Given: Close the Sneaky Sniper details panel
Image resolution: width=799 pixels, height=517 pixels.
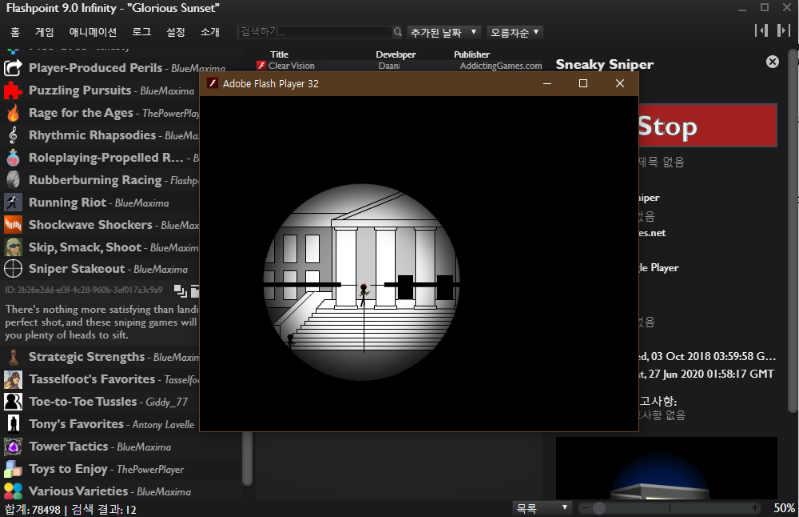Looking at the screenshot, I should [x=772, y=62].
